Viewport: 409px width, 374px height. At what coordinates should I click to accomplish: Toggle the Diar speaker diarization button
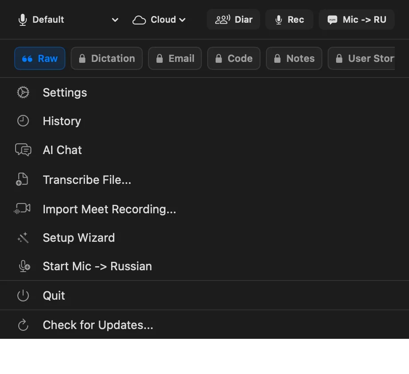click(233, 20)
